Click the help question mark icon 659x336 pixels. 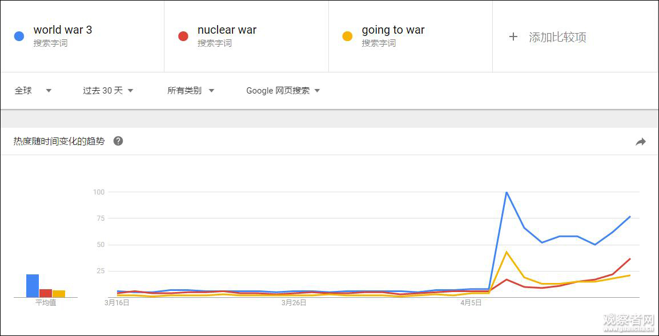point(118,141)
